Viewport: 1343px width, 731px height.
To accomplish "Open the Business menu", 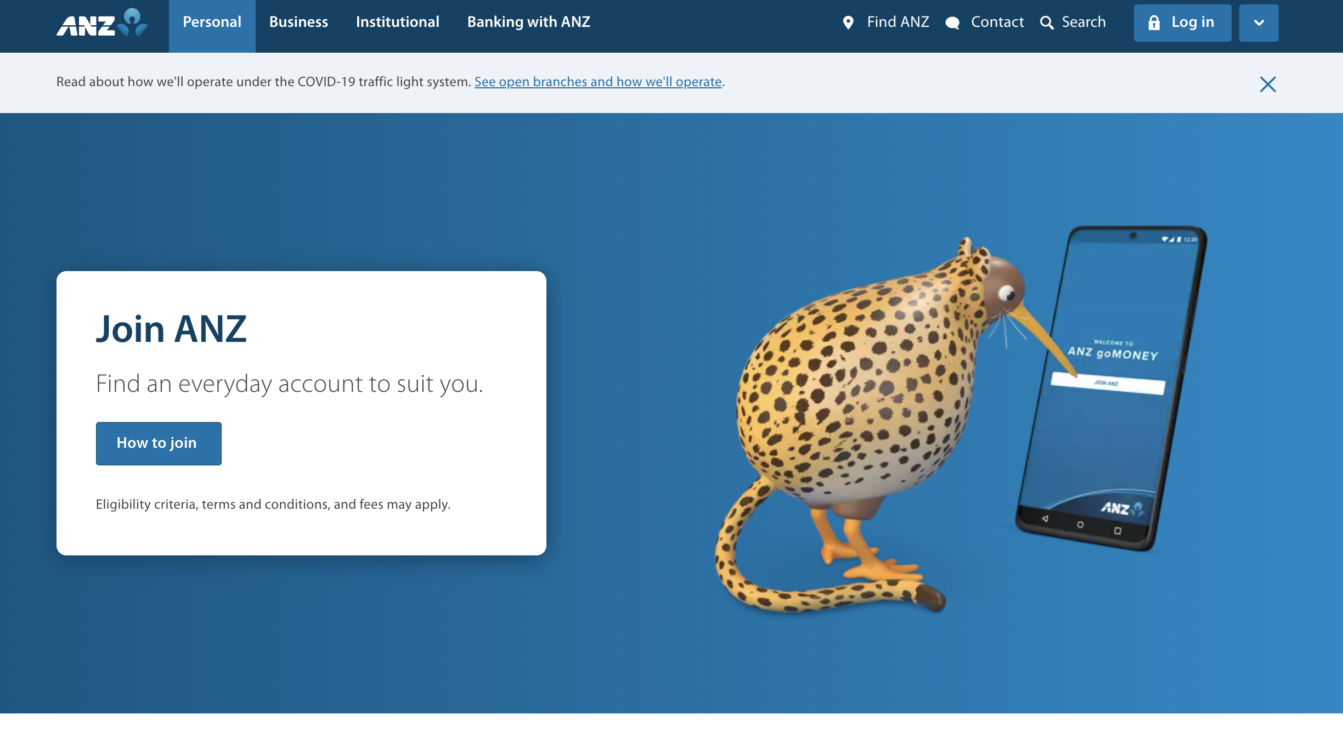I will [x=298, y=22].
